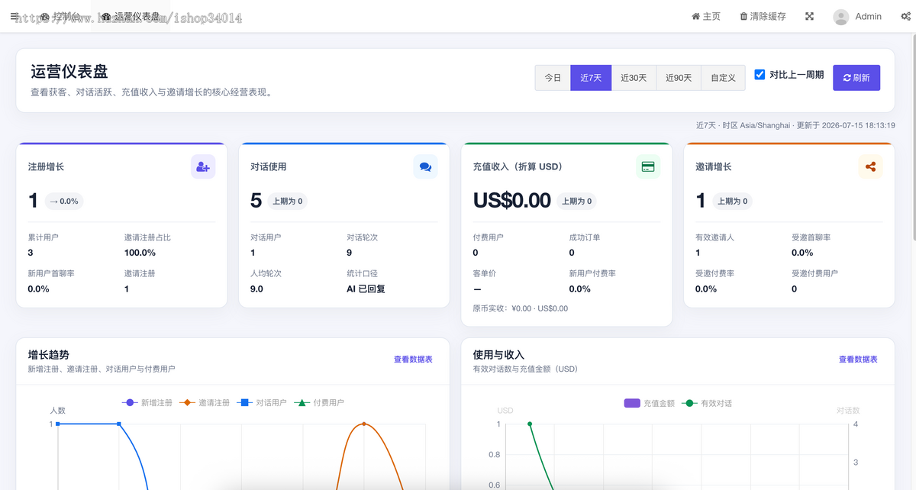Image resolution: width=916 pixels, height=490 pixels.
Task: Click the 使用与收入 panel title
Action: pos(498,355)
